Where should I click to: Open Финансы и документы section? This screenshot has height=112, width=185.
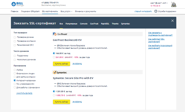point(85,11)
